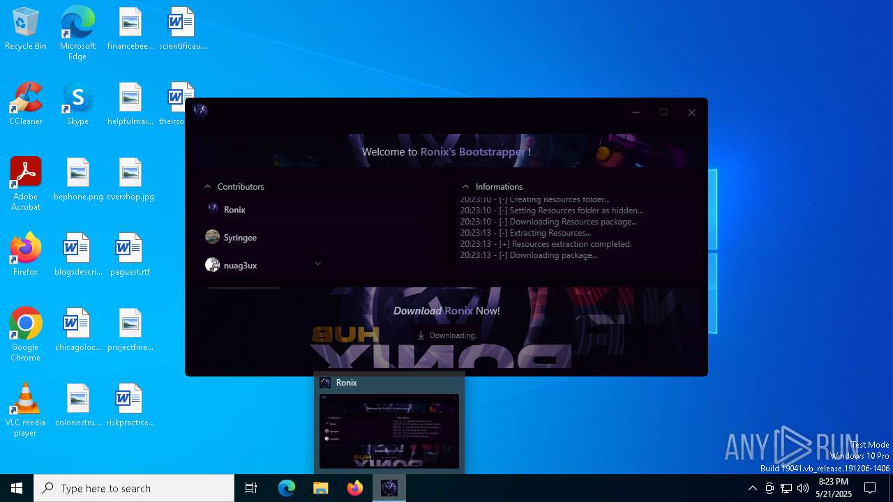893x502 pixels.
Task: Open Skype desktop shortcut
Action: click(77, 104)
